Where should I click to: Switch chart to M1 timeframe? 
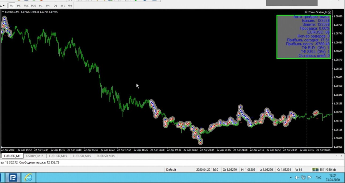(x=12, y=6)
